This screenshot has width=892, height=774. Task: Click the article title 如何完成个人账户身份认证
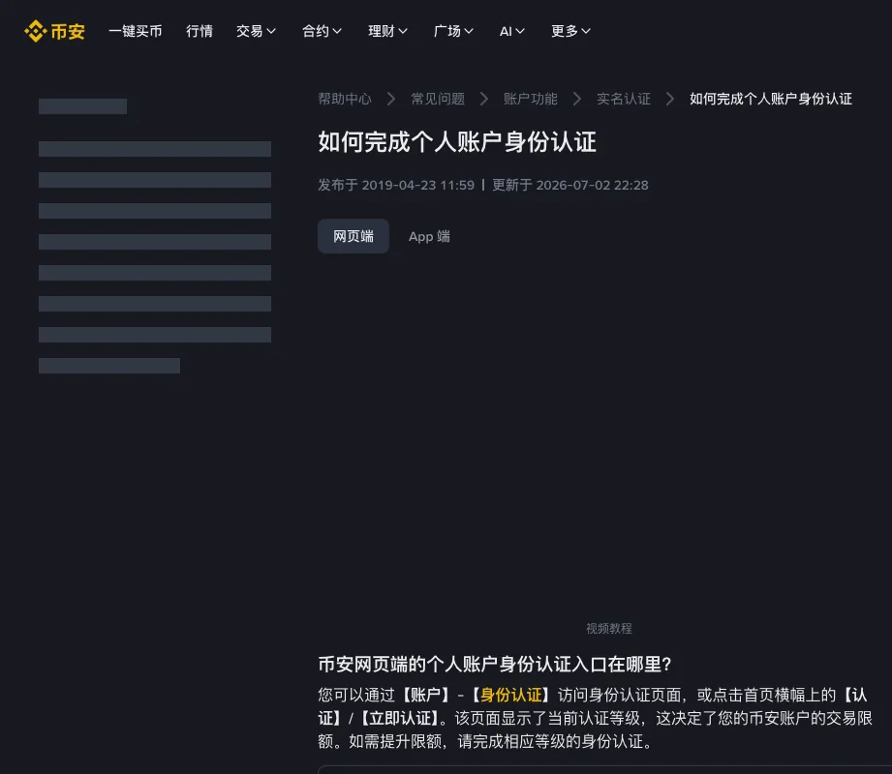click(457, 142)
